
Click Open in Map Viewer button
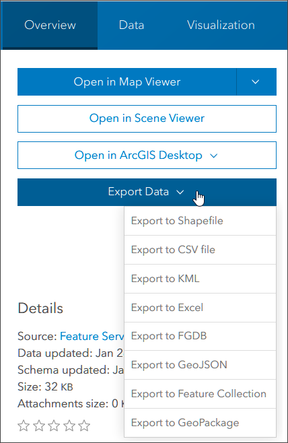pos(127,82)
